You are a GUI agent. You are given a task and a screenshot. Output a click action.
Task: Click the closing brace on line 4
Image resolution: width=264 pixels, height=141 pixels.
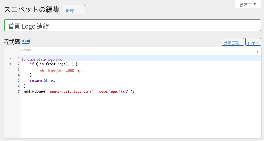click(31, 75)
